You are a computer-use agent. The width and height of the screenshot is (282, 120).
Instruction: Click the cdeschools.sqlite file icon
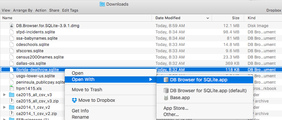[12, 45]
